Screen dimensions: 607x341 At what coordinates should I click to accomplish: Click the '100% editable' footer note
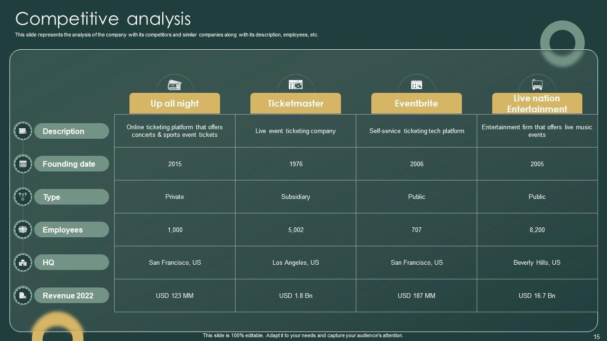click(x=303, y=335)
